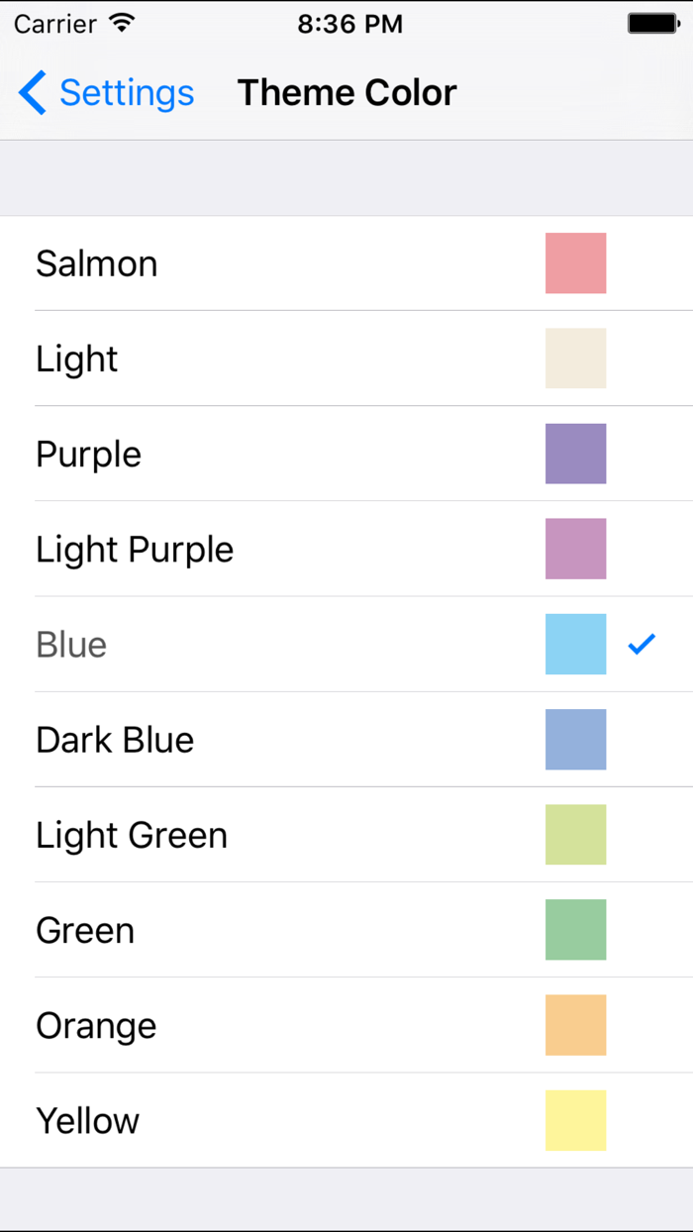
Task: Select the Yellow color swatch
Action: [575, 1120]
